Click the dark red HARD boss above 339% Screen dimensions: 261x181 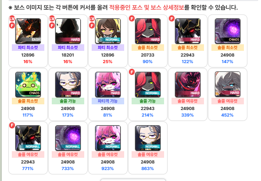coord(188,85)
